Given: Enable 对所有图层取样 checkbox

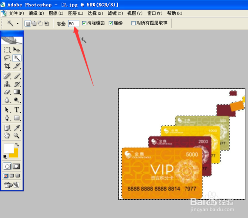Looking at the screenshot, I should (x=133, y=23).
